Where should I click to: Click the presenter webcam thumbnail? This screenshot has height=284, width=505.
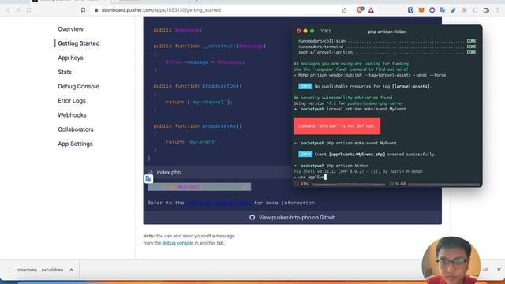tap(451, 260)
